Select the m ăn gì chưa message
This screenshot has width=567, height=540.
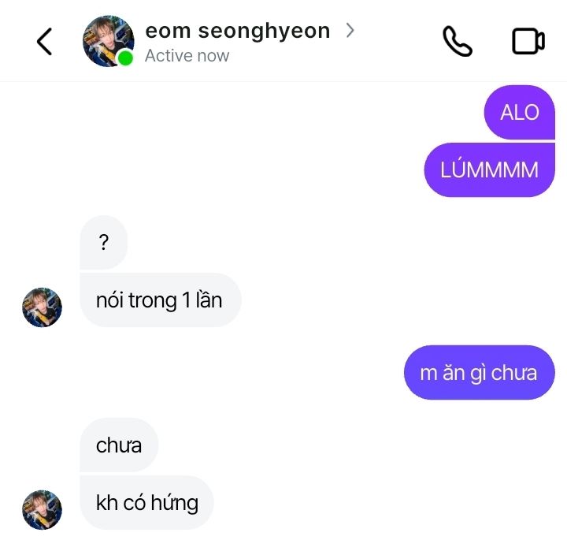tap(479, 372)
